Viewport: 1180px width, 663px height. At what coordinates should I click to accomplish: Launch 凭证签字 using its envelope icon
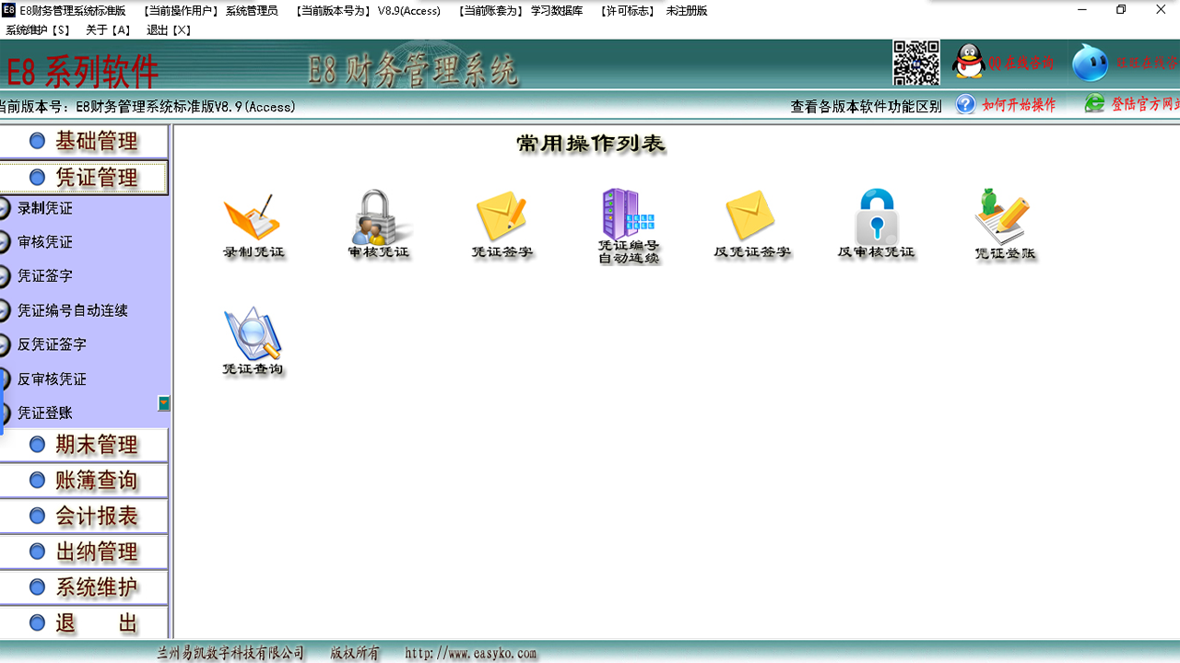[503, 221]
